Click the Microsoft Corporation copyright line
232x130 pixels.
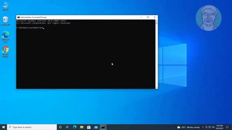click(43, 23)
